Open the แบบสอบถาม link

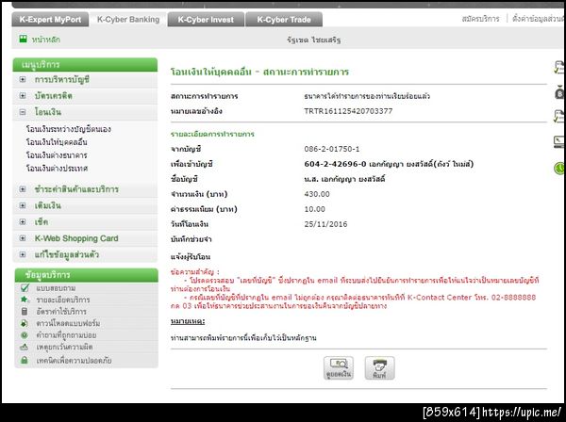click(56, 288)
